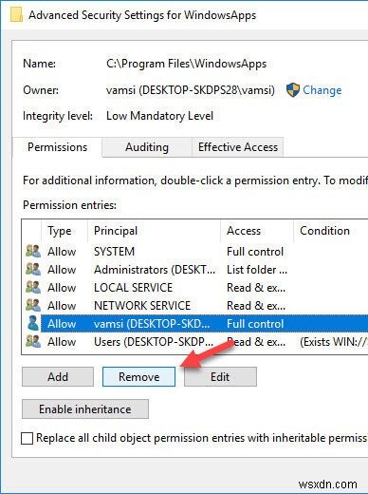Select the vamsi (DESKTOP-SKD... entry
The image size is (368, 494).
tap(152, 324)
